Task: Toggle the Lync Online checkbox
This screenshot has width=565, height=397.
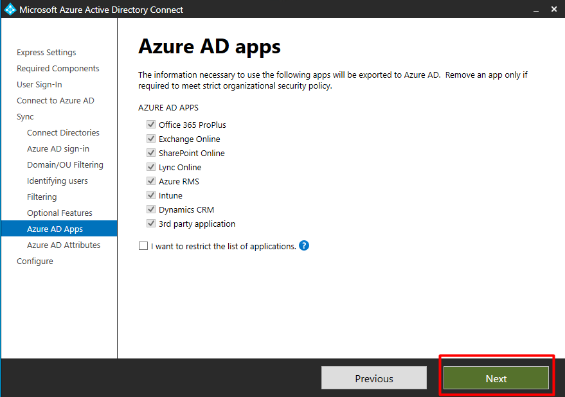Action: coord(151,167)
